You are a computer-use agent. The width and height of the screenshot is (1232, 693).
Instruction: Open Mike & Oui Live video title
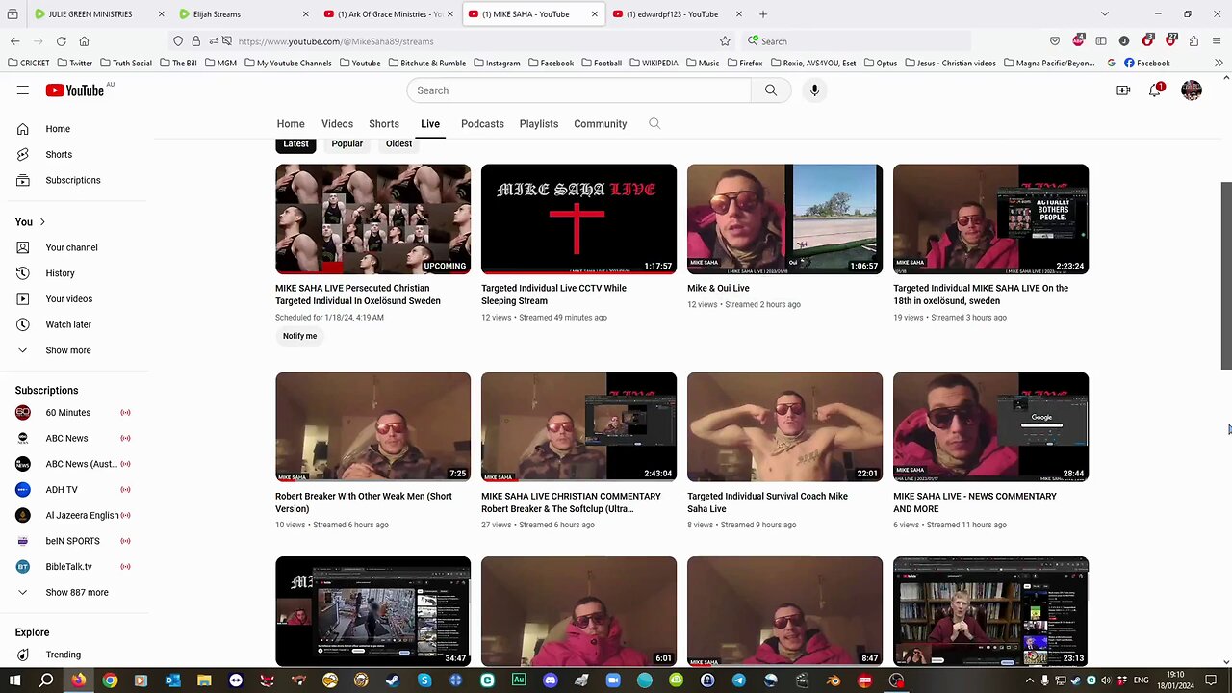click(718, 288)
